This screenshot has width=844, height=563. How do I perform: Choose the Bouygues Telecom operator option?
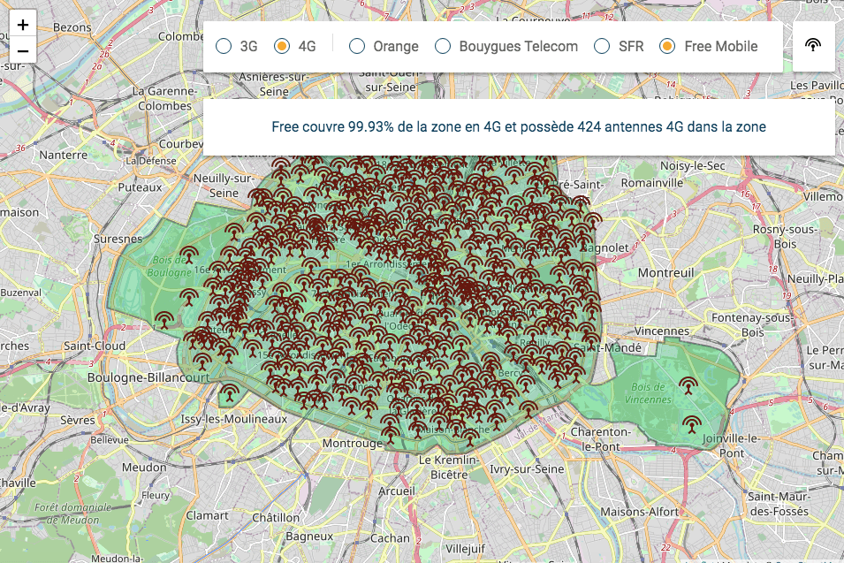click(443, 46)
